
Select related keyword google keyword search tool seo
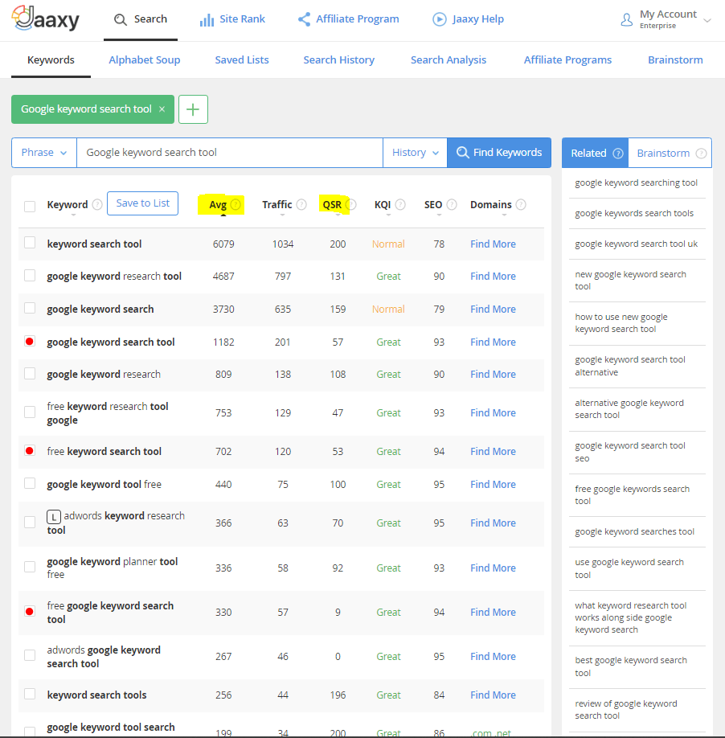[630, 452]
